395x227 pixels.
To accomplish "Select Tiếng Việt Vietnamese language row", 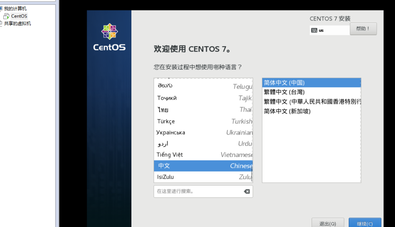I will [203, 155].
